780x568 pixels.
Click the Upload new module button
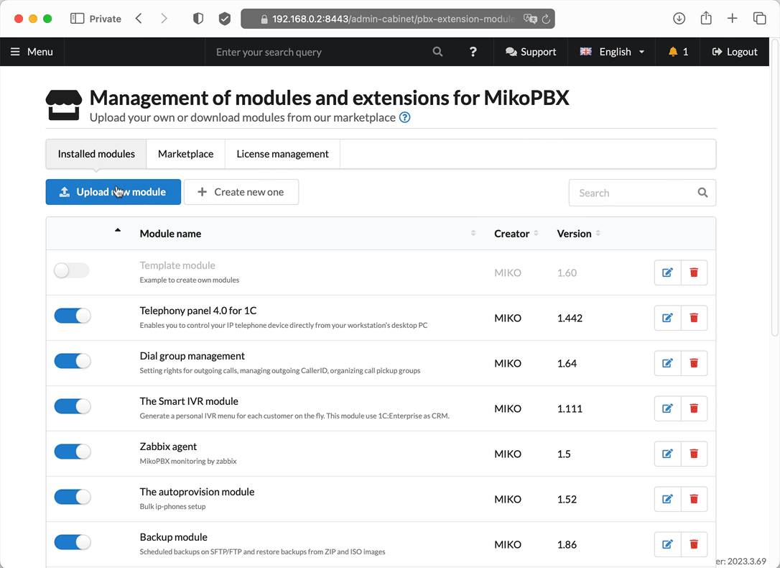pos(113,192)
